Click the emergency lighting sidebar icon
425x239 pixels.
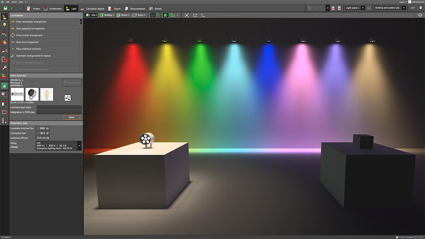[x=5, y=85]
